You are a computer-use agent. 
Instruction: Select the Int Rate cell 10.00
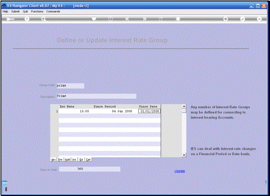[x=74, y=111]
